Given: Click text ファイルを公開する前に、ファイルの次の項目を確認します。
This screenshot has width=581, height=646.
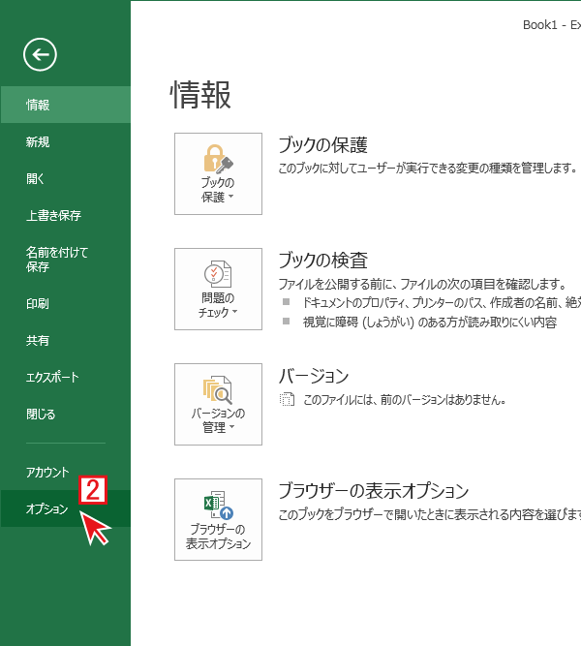Looking at the screenshot, I should 423,284.
